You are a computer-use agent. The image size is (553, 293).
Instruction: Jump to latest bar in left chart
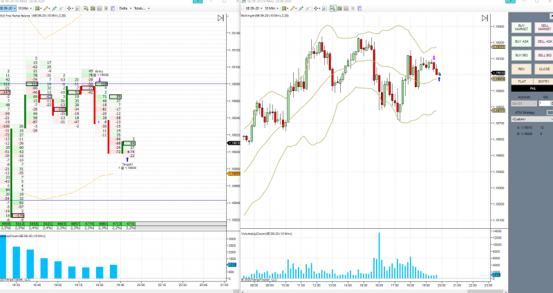[221, 18]
